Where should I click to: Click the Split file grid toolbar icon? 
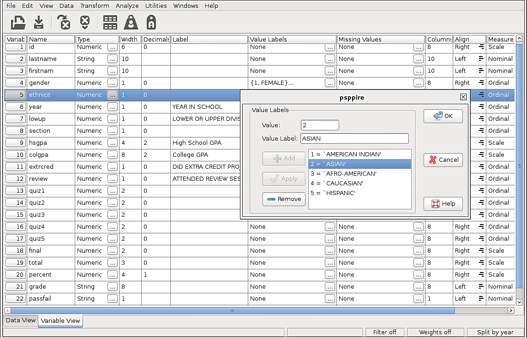(110, 23)
